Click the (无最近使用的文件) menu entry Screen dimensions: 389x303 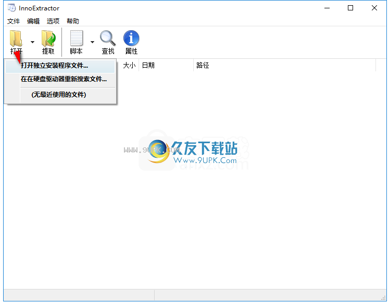coord(60,94)
